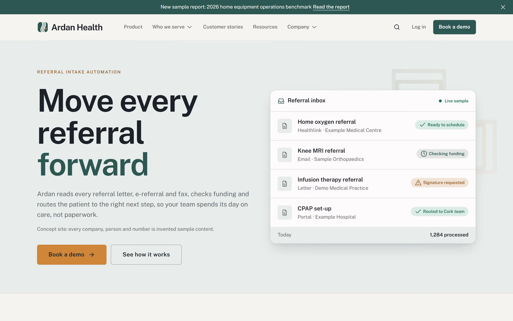Open the site search magnifier icon
513x321 pixels.
click(x=397, y=27)
